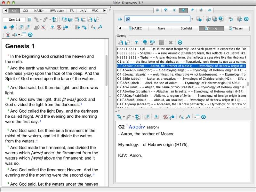Open the manage bookmarks star-with-wrench icon
The height and width of the screenshot is (192, 256).
(x=12, y=27)
